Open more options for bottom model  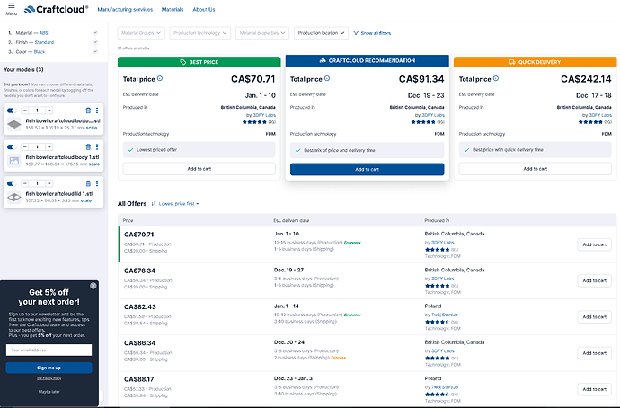point(97,111)
